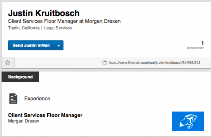Click the Experience section heading

click(37, 99)
